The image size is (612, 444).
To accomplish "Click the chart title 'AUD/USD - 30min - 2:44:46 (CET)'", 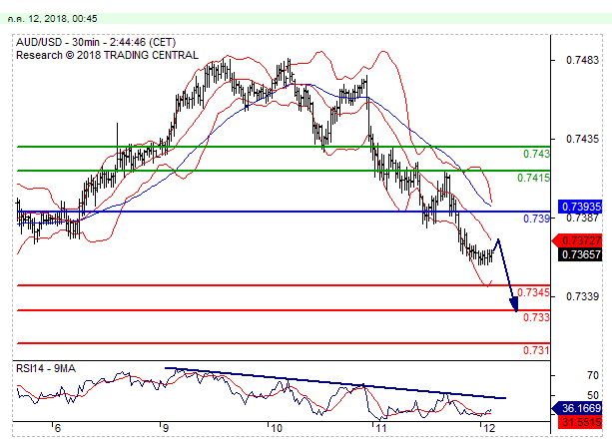I will pos(96,42).
